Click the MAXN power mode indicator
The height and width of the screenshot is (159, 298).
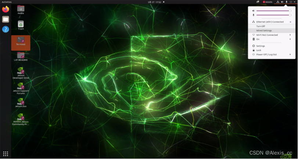coord(268,2)
